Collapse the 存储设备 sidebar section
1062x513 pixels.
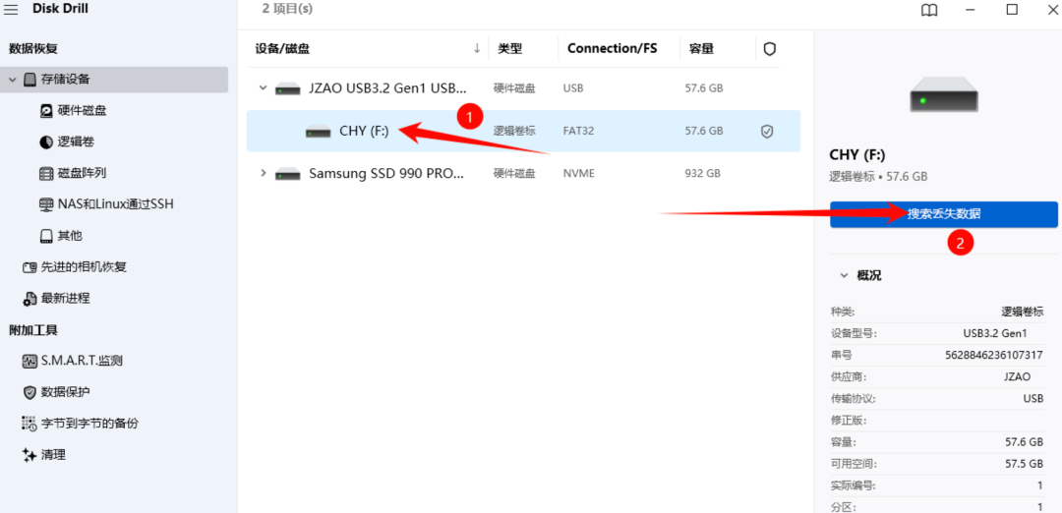click(12, 80)
